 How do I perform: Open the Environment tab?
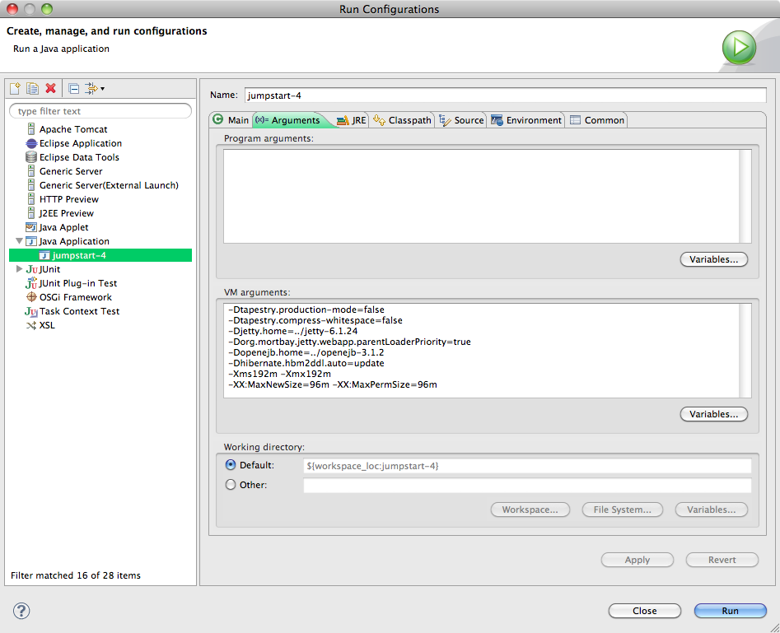tap(525, 120)
